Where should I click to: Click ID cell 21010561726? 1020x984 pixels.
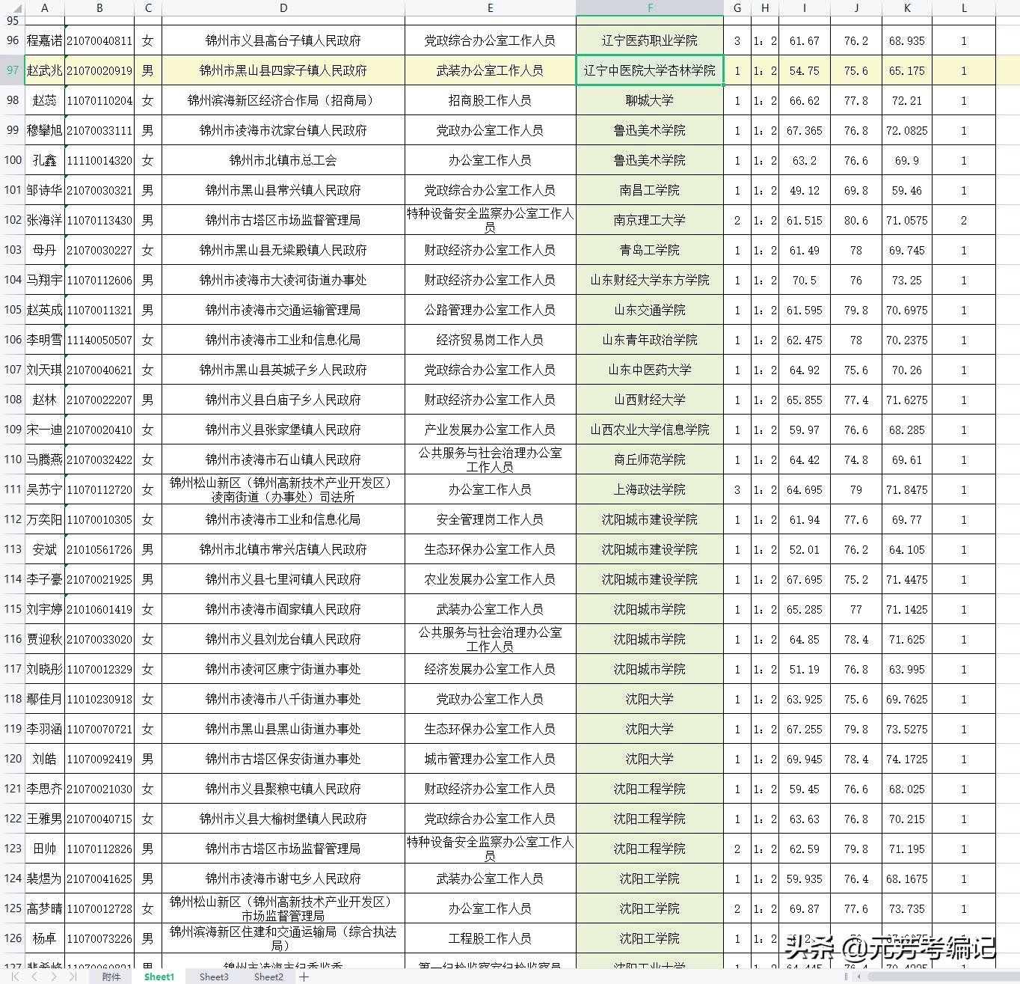tap(99, 549)
